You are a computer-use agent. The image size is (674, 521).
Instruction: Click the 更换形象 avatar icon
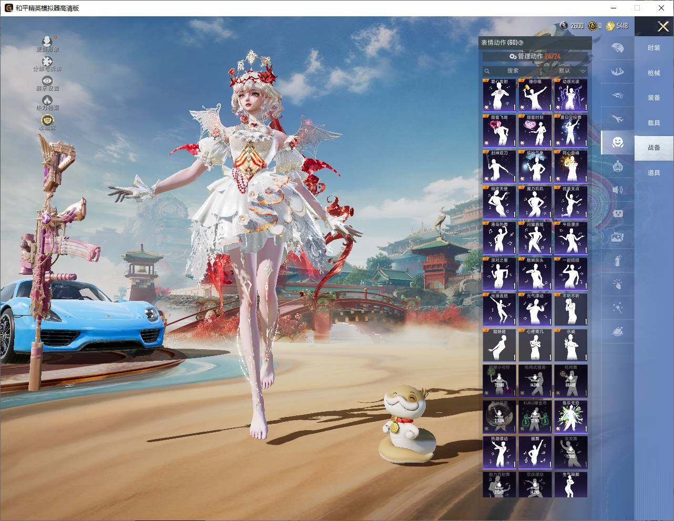coord(47,41)
